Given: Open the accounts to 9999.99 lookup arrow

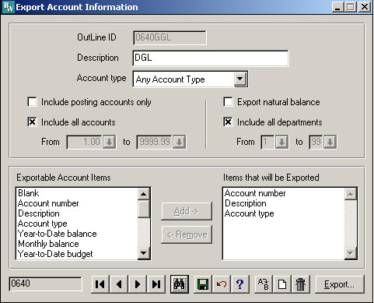Looking at the screenshot, I should [179, 142].
